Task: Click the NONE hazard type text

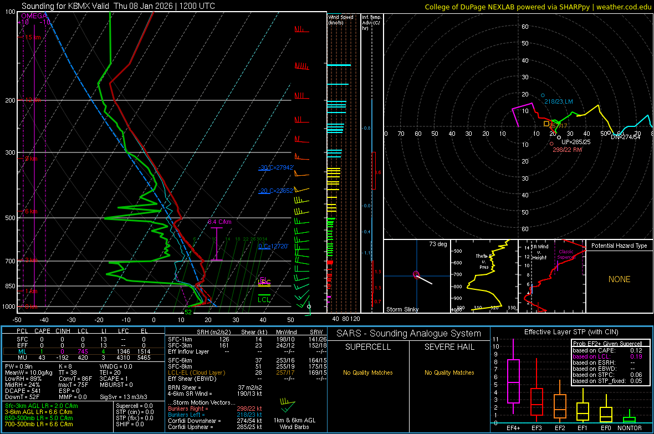Action: [x=619, y=279]
